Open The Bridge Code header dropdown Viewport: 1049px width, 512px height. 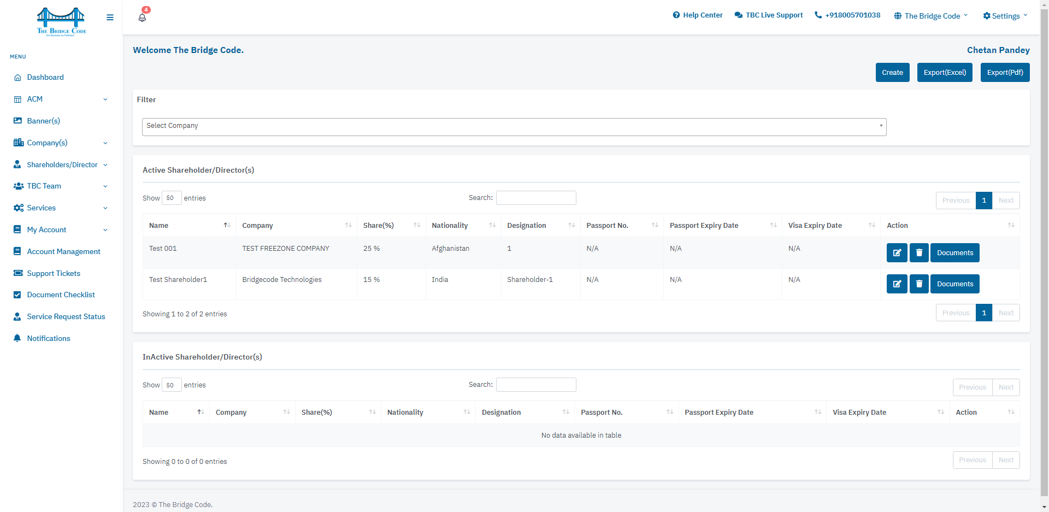pyautogui.click(x=931, y=16)
